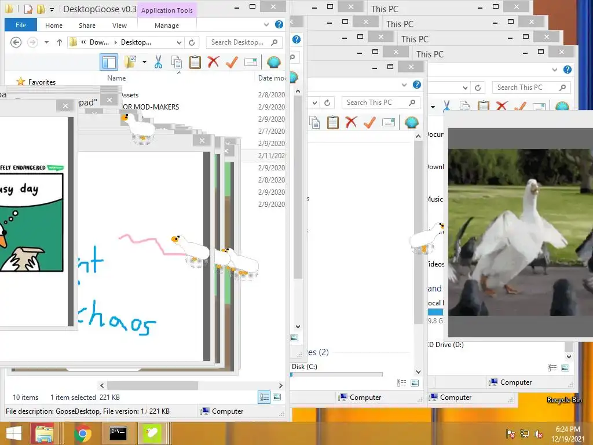Expand ribbon chevron in the rightmost This PC window
The height and width of the screenshot is (445, 593).
[554, 70]
